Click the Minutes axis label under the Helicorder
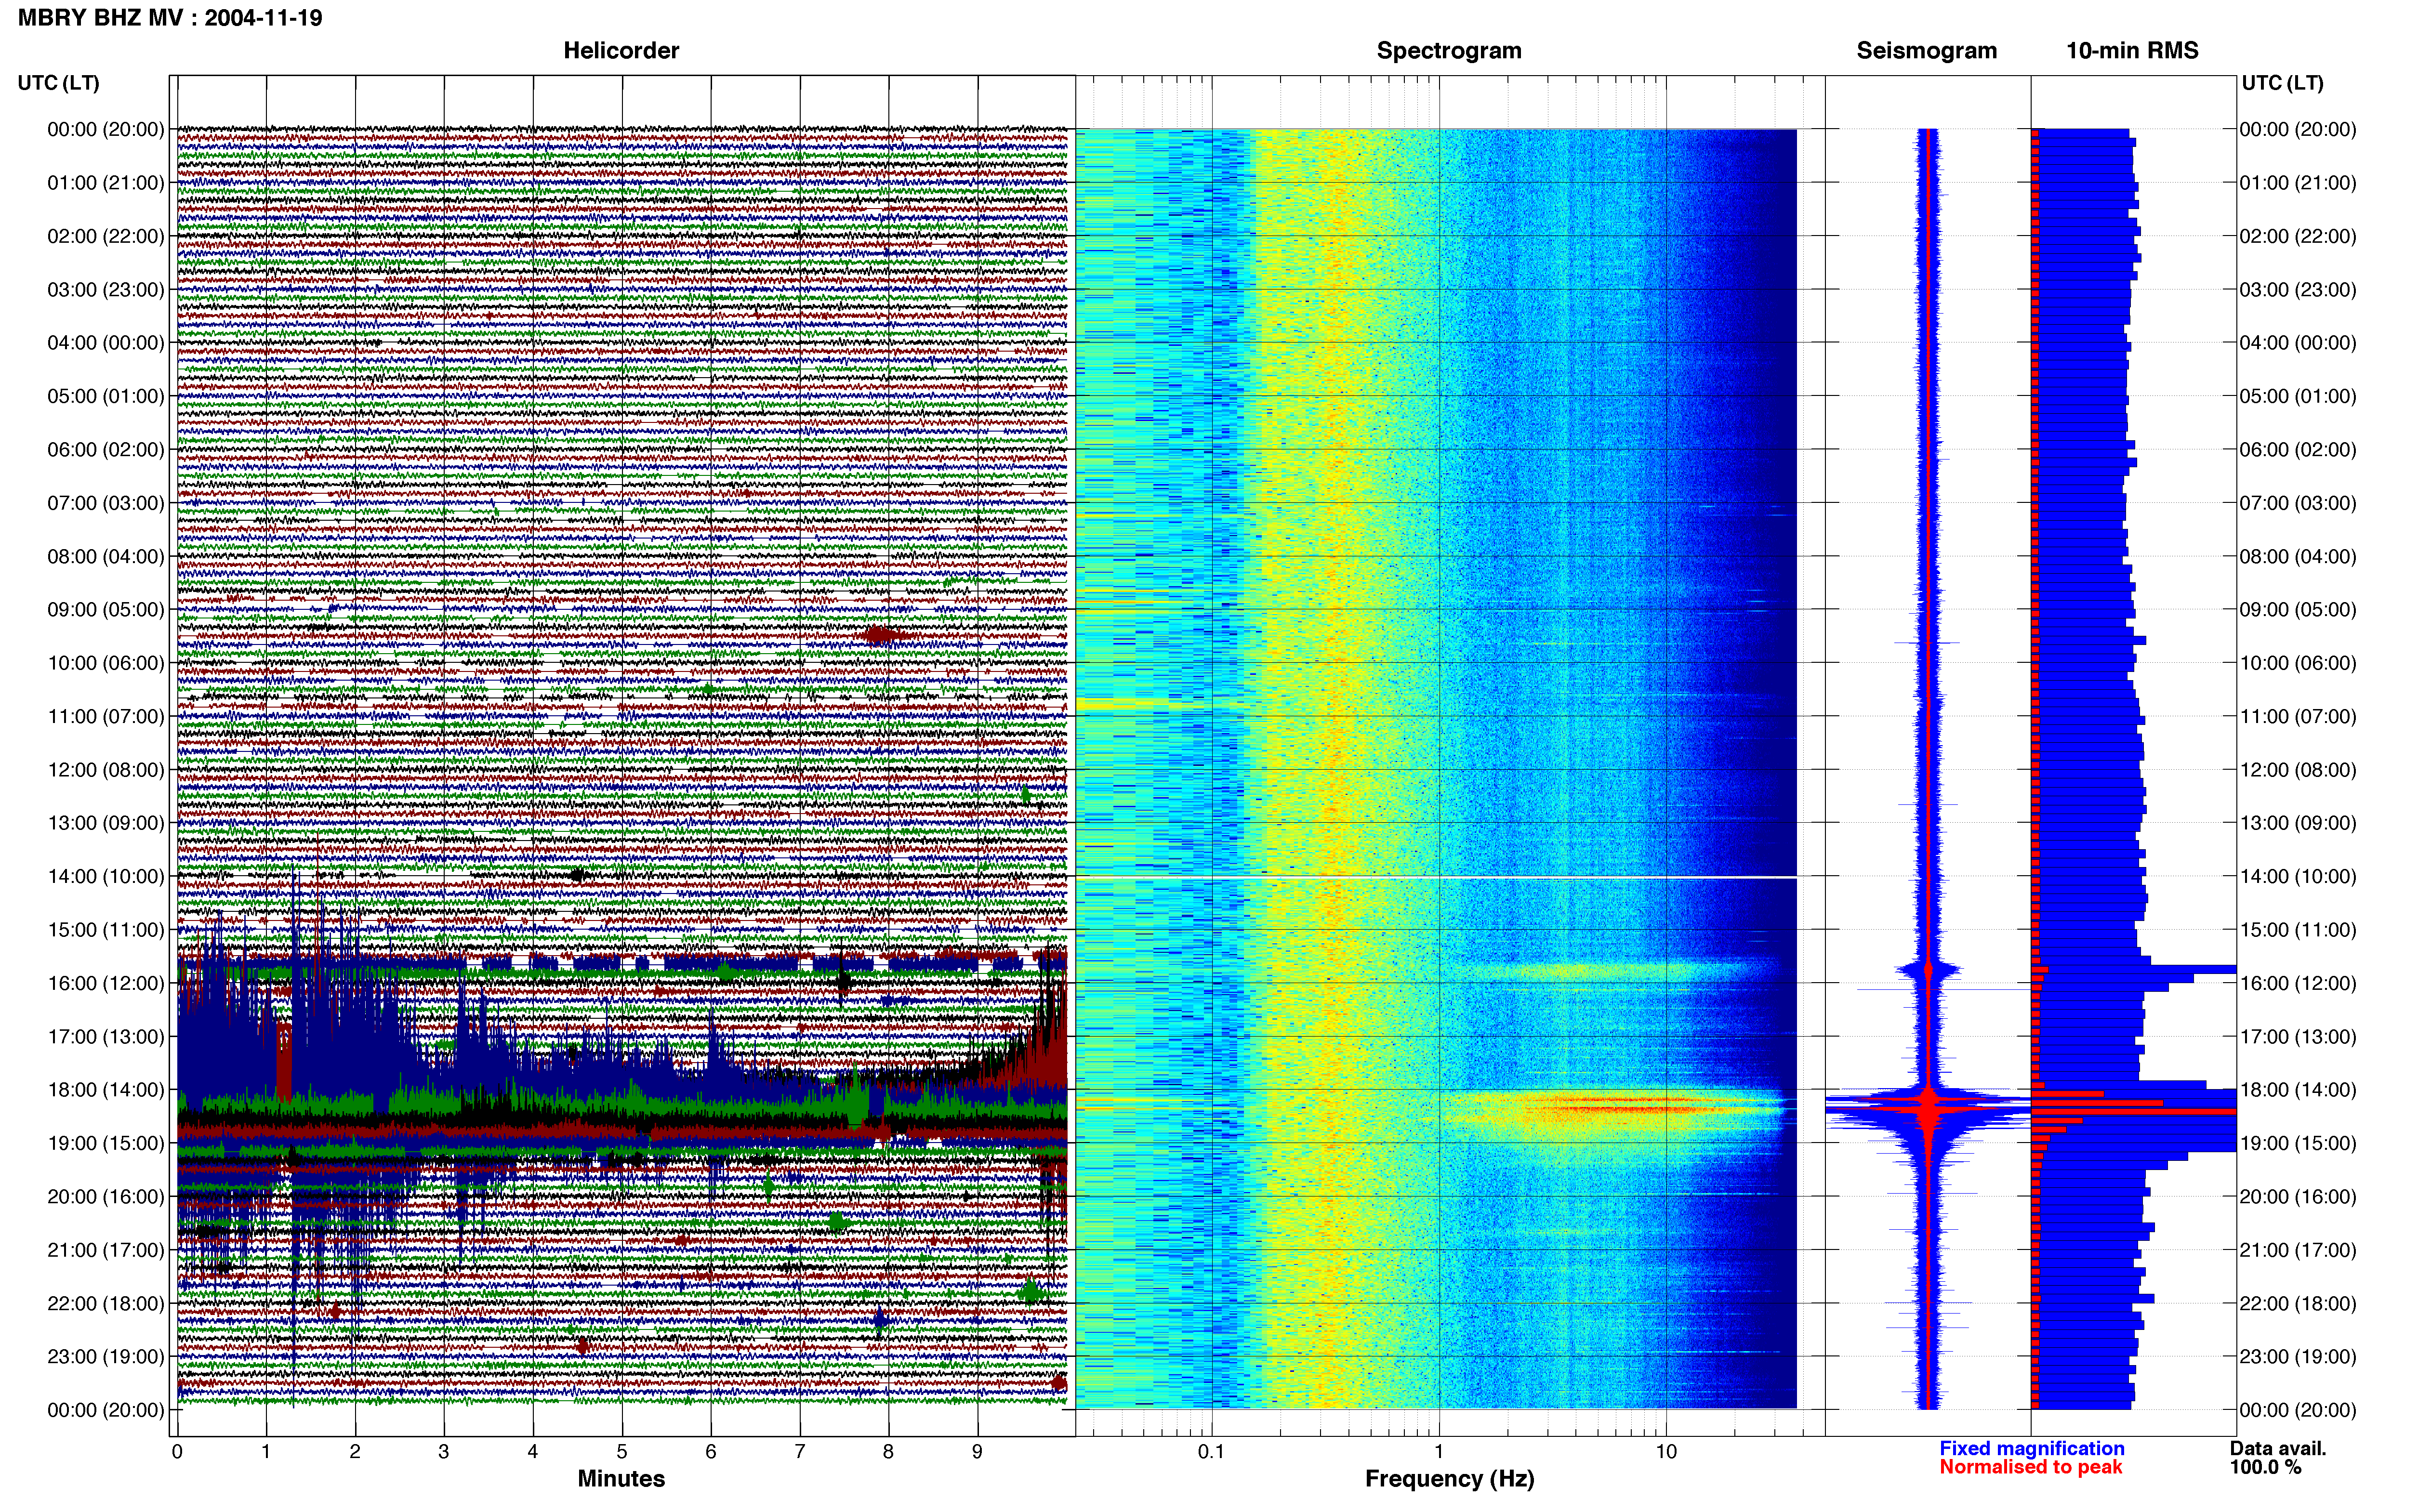The image size is (2418, 1512). [621, 1478]
